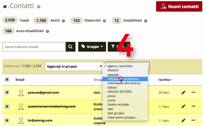
Task: Click the magnifier search button
Action: [70, 47]
